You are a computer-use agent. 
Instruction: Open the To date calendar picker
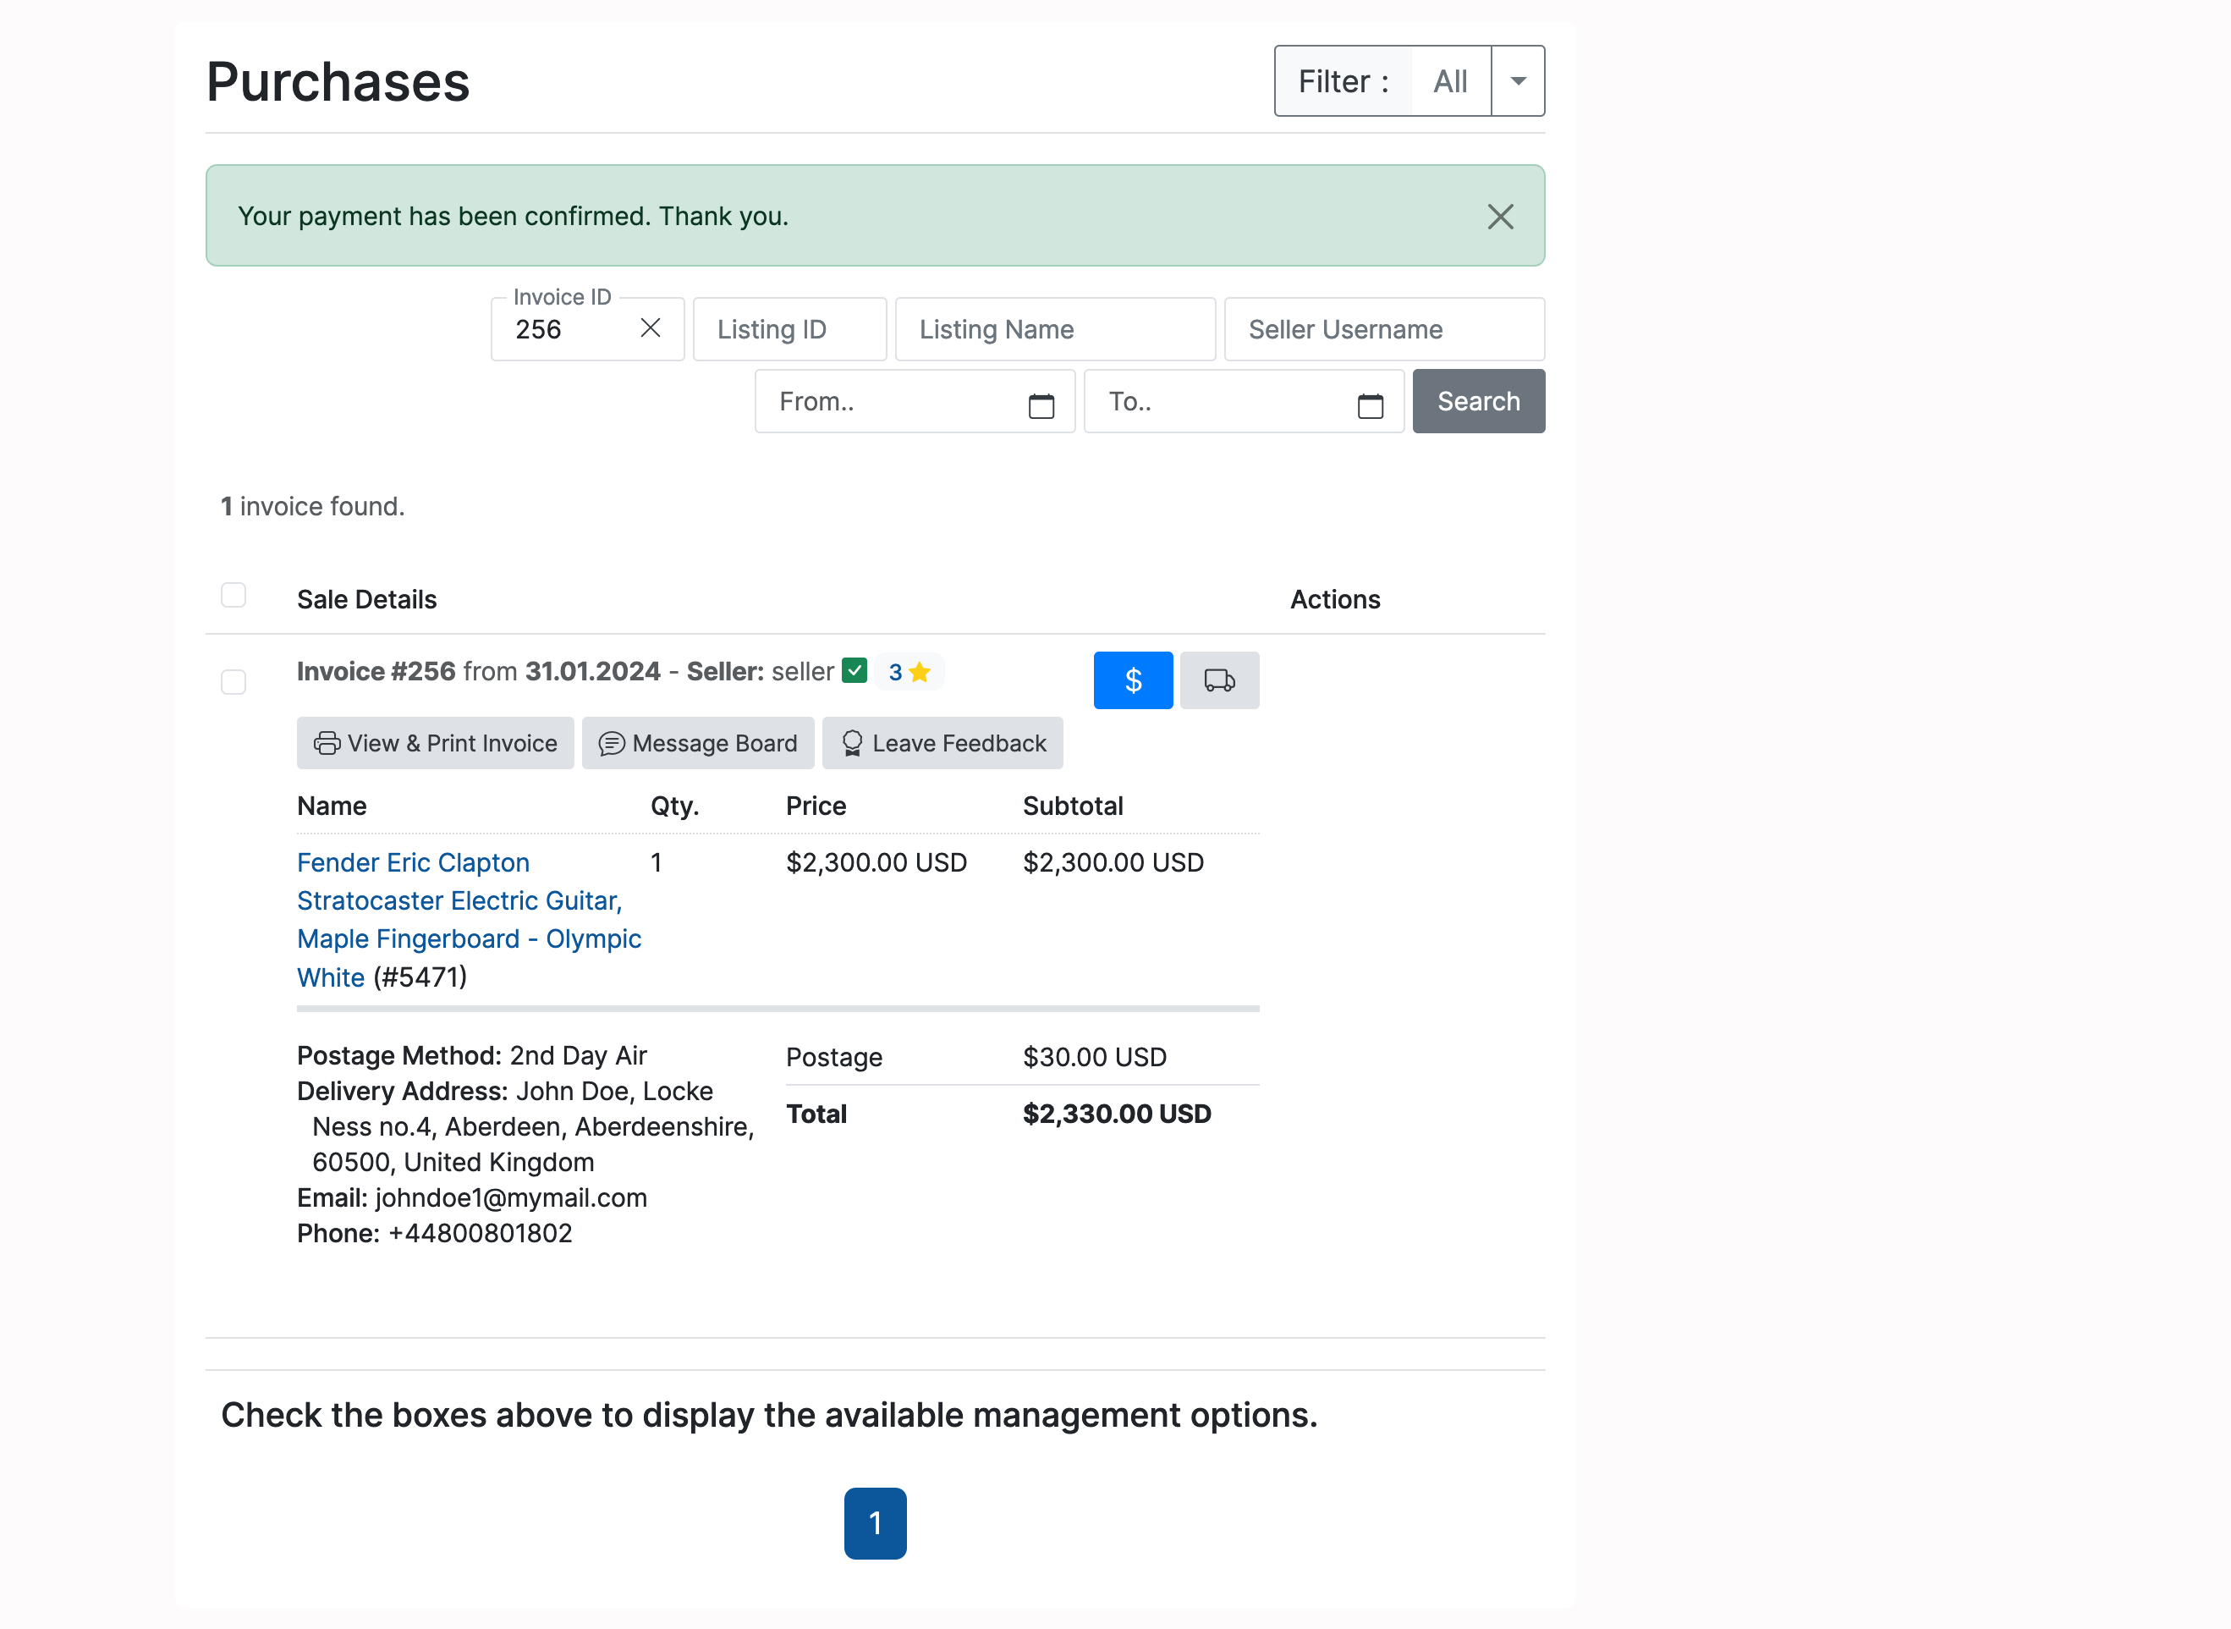pyautogui.click(x=1370, y=405)
